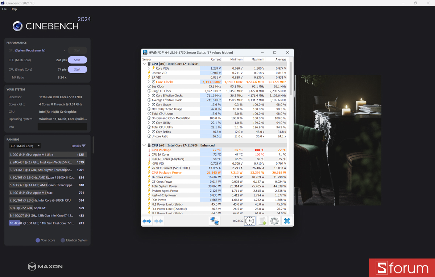Open the File menu in Cinebench
Screen dimensions: 435x277
(4, 9)
